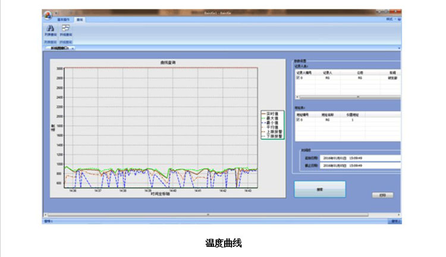Select the 查询 ribbon tab
The image size is (446, 257).
(x=79, y=20)
